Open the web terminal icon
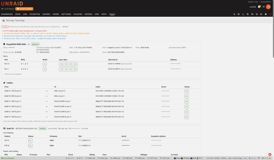This screenshot has width=274, height=160. 243,14
